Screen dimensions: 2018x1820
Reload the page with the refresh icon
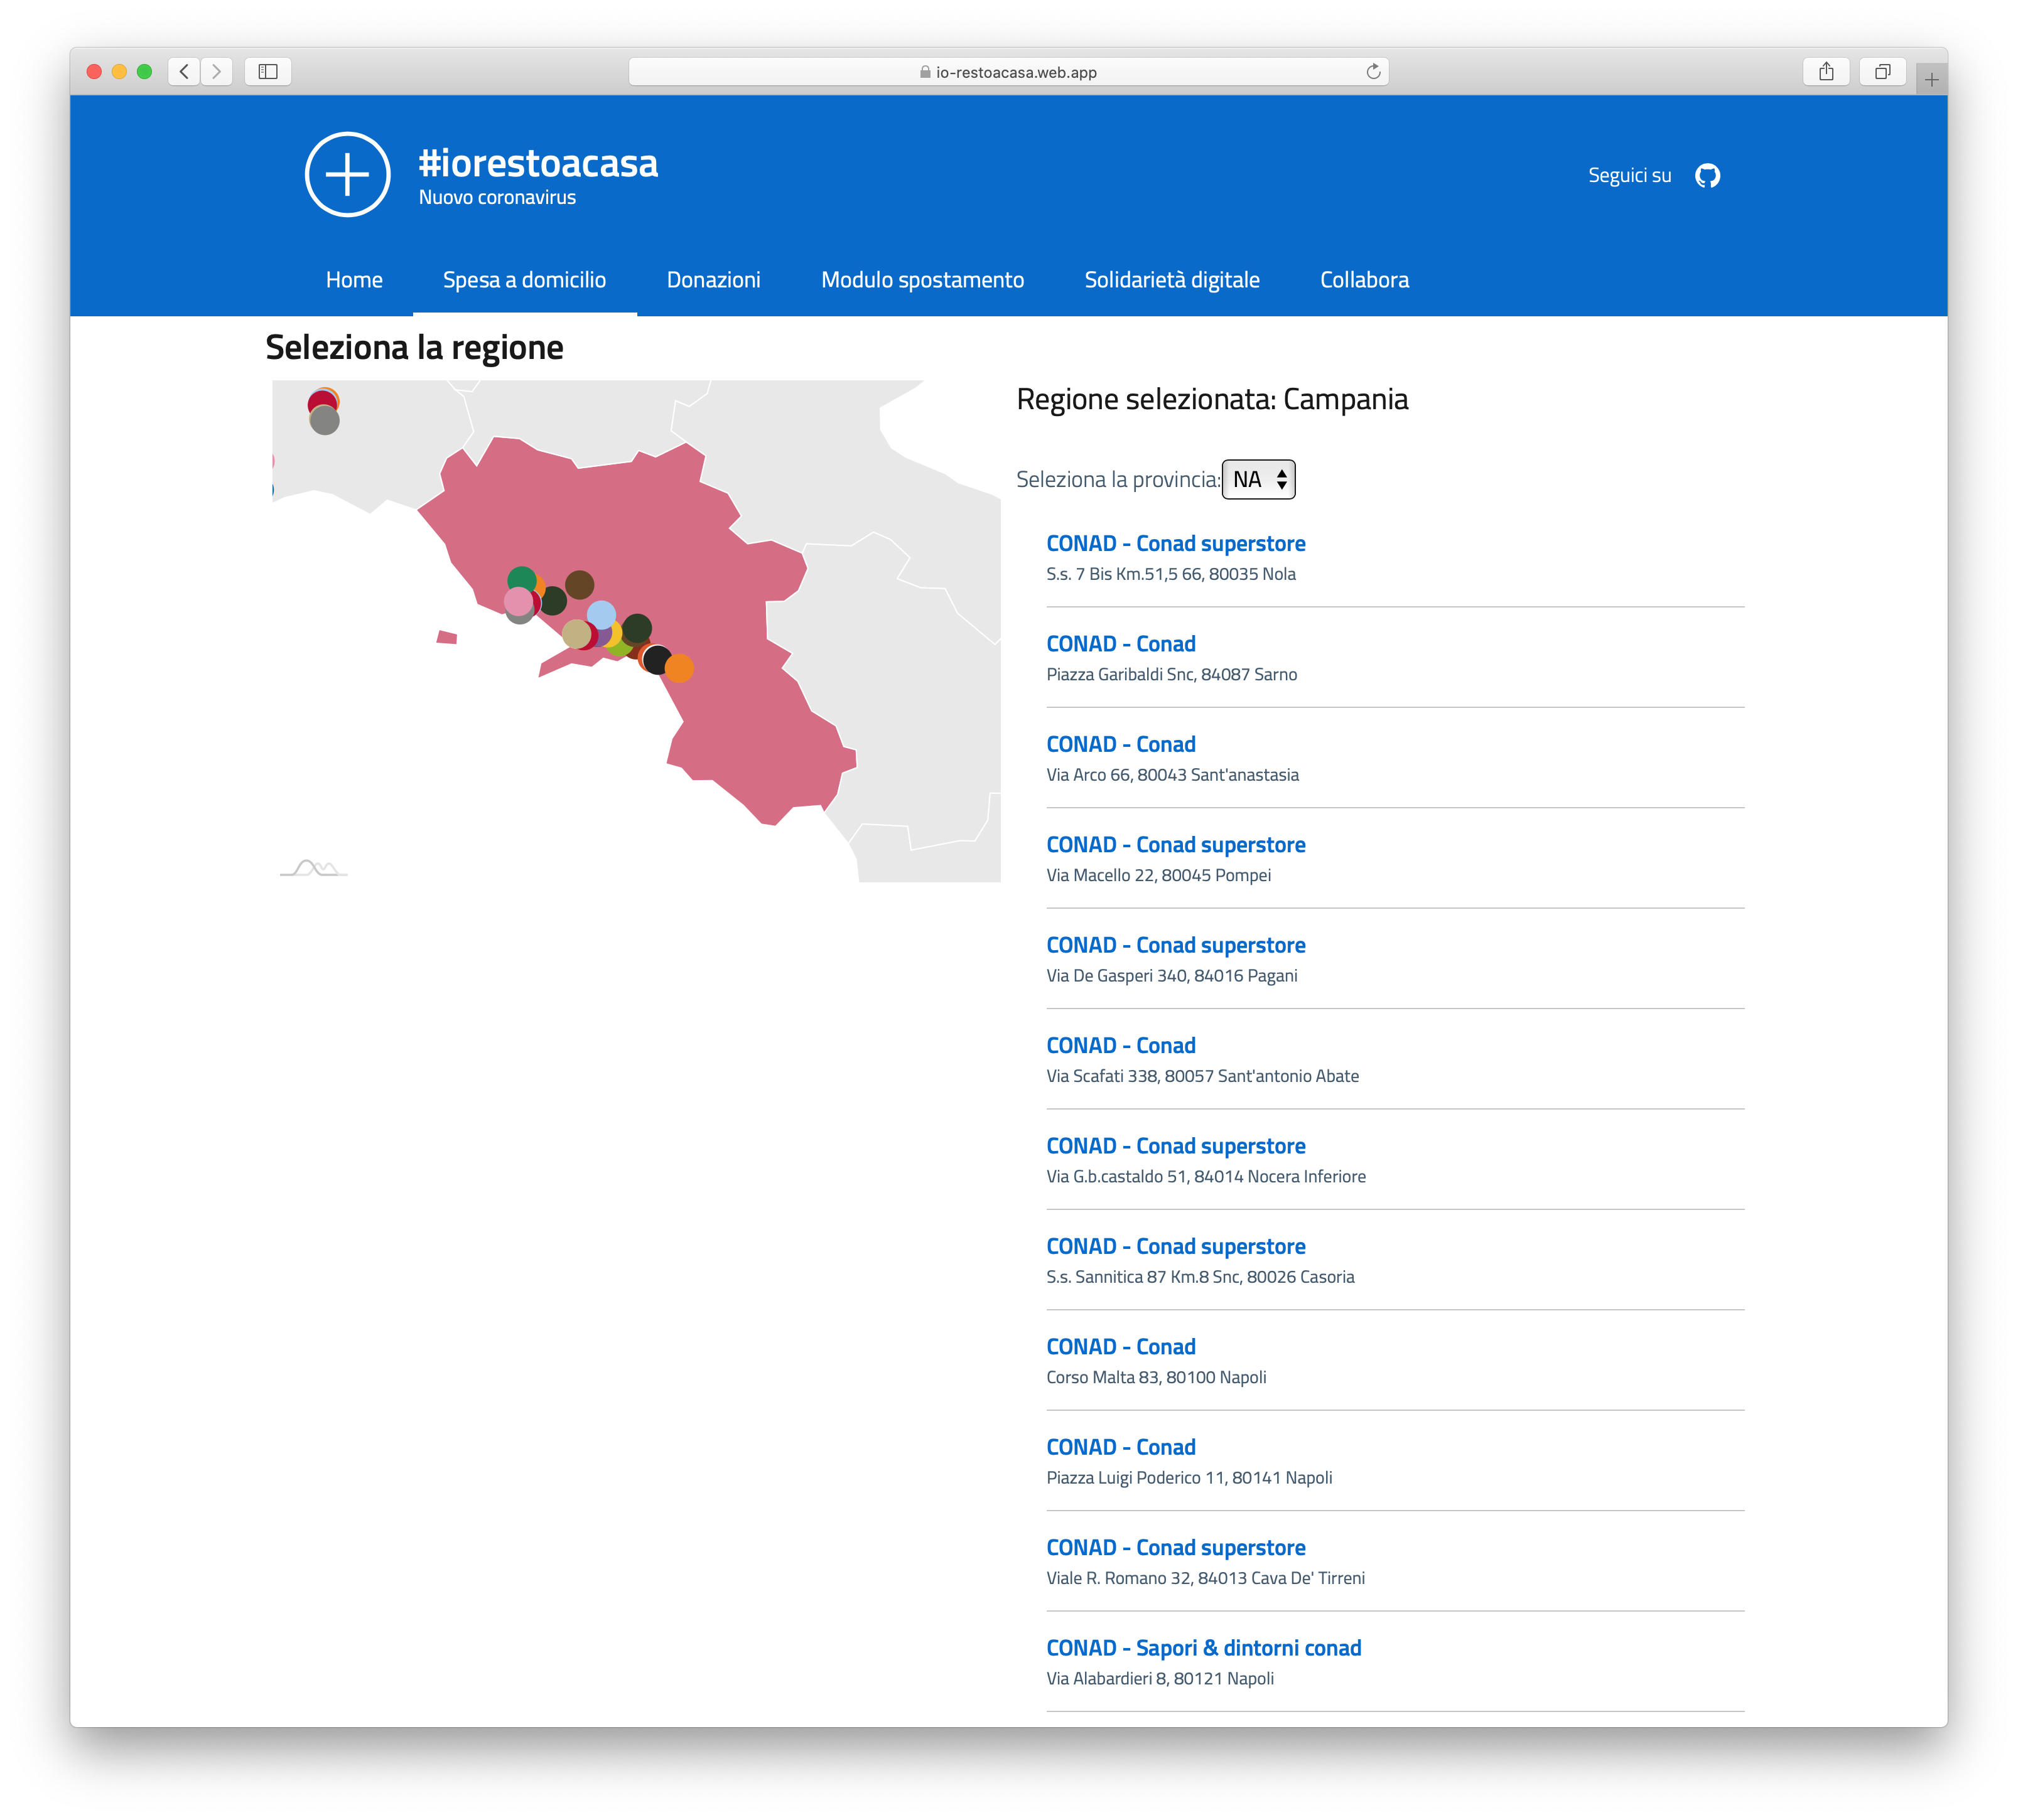tap(1373, 71)
